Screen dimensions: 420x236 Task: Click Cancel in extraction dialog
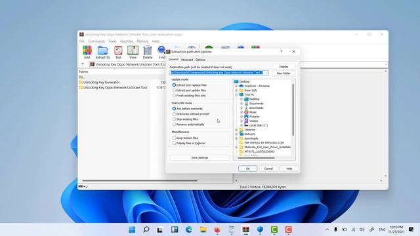[268, 168]
